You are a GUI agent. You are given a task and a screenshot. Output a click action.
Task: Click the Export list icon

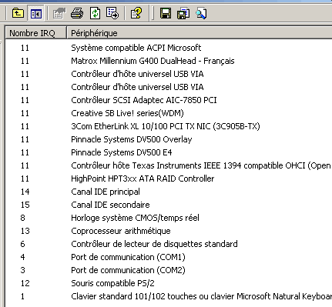tap(112, 13)
